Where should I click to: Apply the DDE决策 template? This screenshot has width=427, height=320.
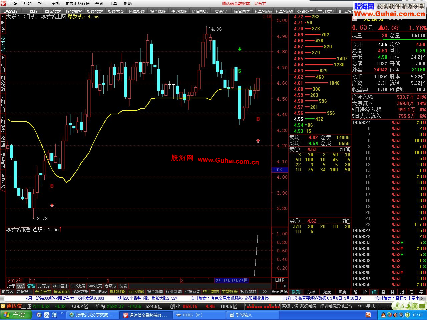(x=78, y=286)
